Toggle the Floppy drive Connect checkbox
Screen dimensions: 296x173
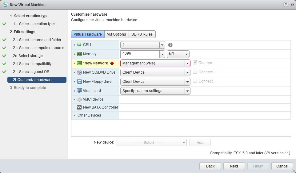tap(195, 81)
